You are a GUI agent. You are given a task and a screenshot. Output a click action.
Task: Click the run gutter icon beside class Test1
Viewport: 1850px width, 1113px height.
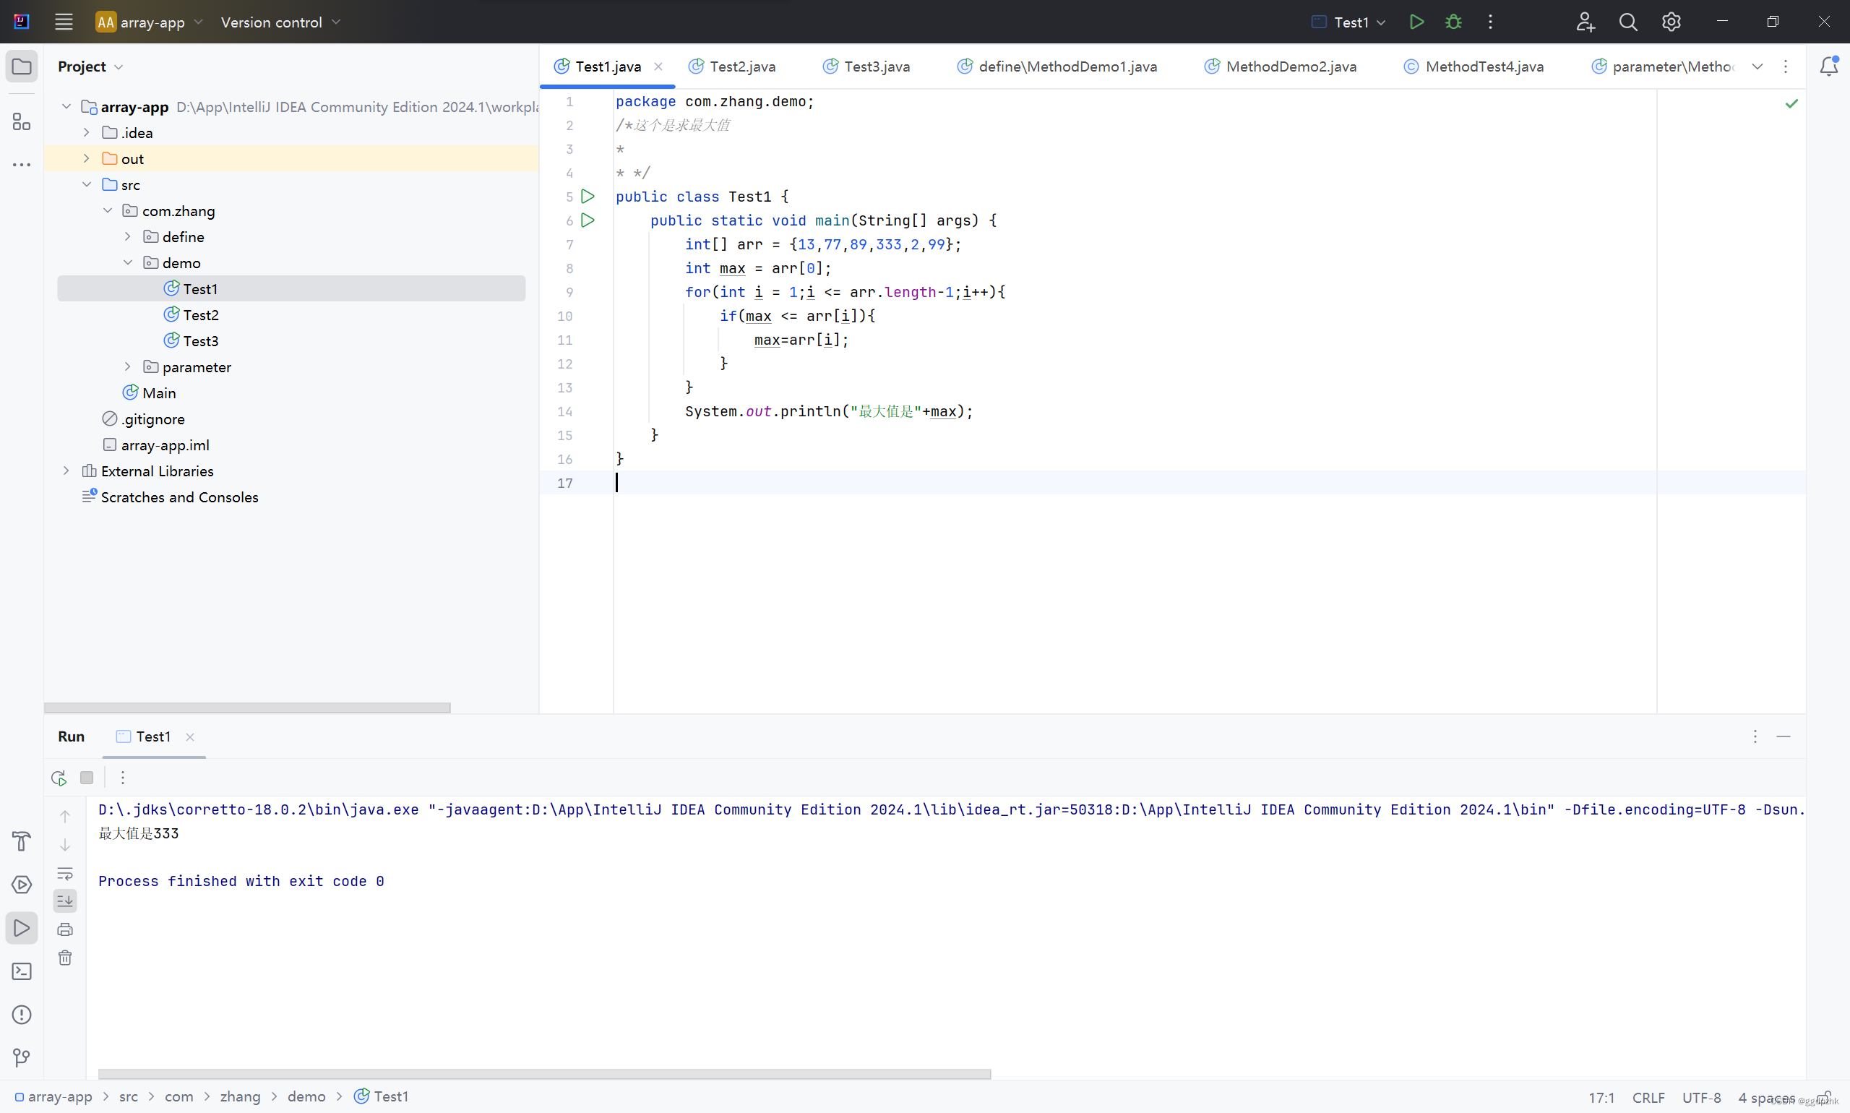click(x=588, y=197)
